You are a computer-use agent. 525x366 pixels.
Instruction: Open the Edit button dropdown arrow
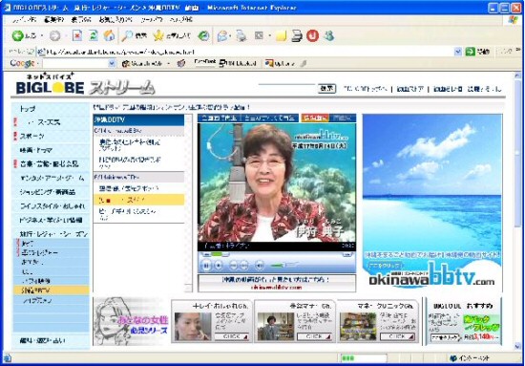pyautogui.click(x=269, y=36)
